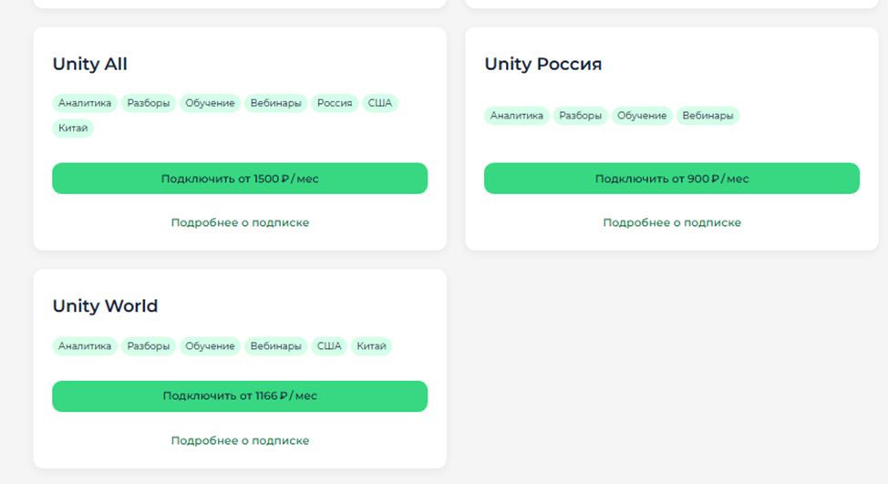Click the США tag in Unity All card
The height and width of the screenshot is (484, 888).
point(380,103)
